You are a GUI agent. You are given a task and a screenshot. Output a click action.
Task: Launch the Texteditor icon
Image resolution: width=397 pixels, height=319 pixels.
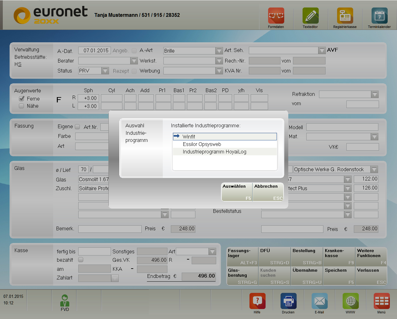310,16
